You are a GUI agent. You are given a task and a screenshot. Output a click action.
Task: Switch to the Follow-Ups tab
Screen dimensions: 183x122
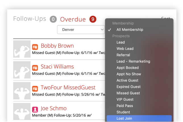coord(30,19)
